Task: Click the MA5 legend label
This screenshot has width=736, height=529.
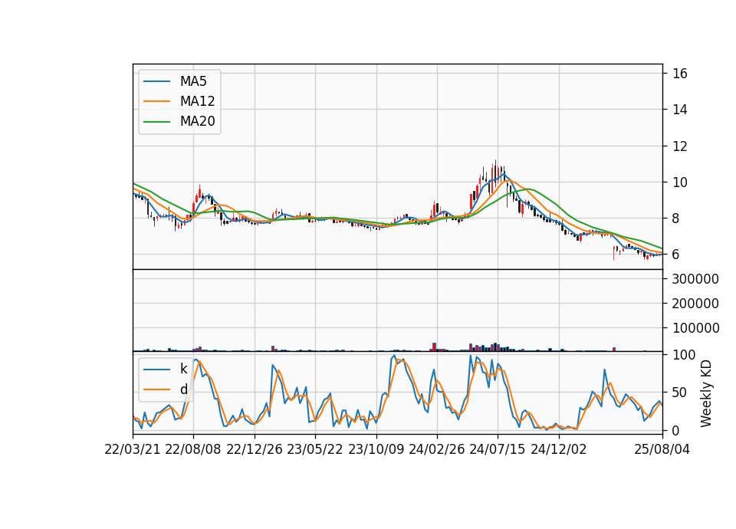Action: (x=193, y=81)
